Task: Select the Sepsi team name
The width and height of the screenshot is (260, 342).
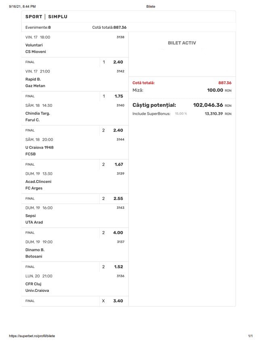Action: pos(31,216)
